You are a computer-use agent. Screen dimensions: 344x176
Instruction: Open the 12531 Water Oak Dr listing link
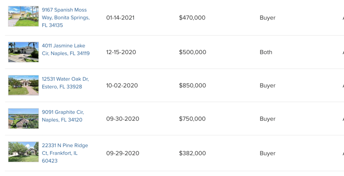click(65, 83)
